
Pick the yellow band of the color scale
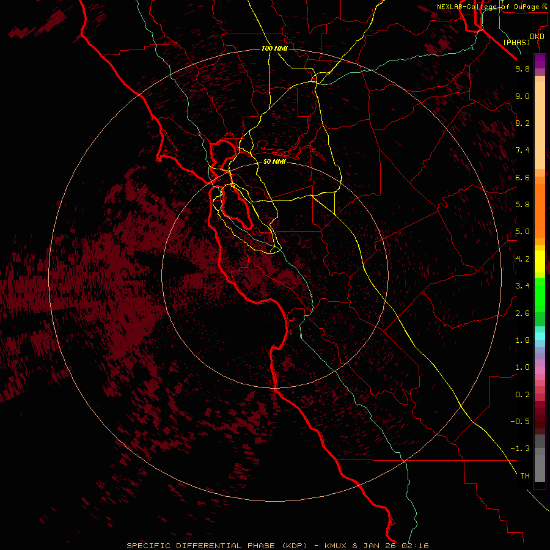pos(540,262)
